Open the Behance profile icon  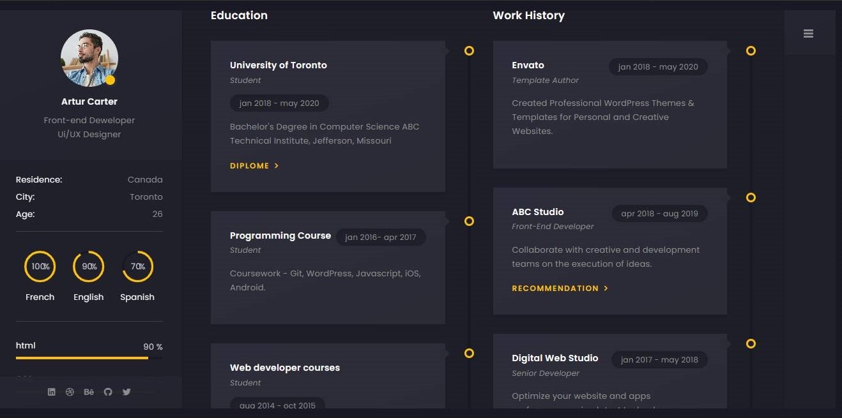coord(89,392)
